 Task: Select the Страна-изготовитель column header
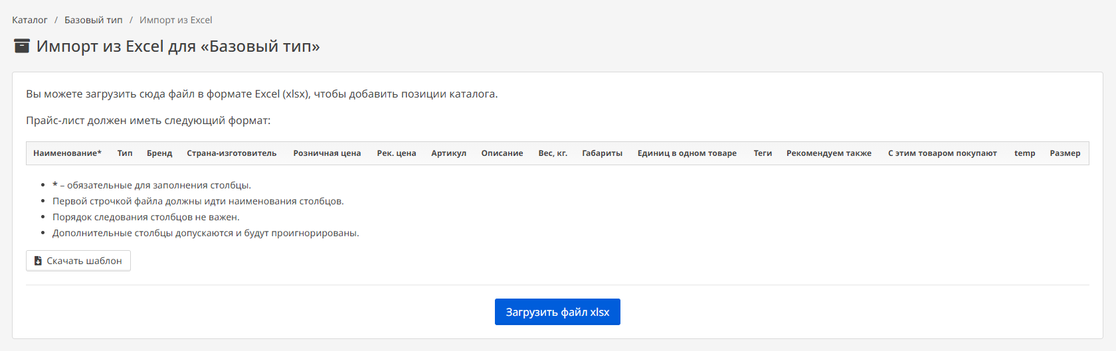(x=232, y=153)
